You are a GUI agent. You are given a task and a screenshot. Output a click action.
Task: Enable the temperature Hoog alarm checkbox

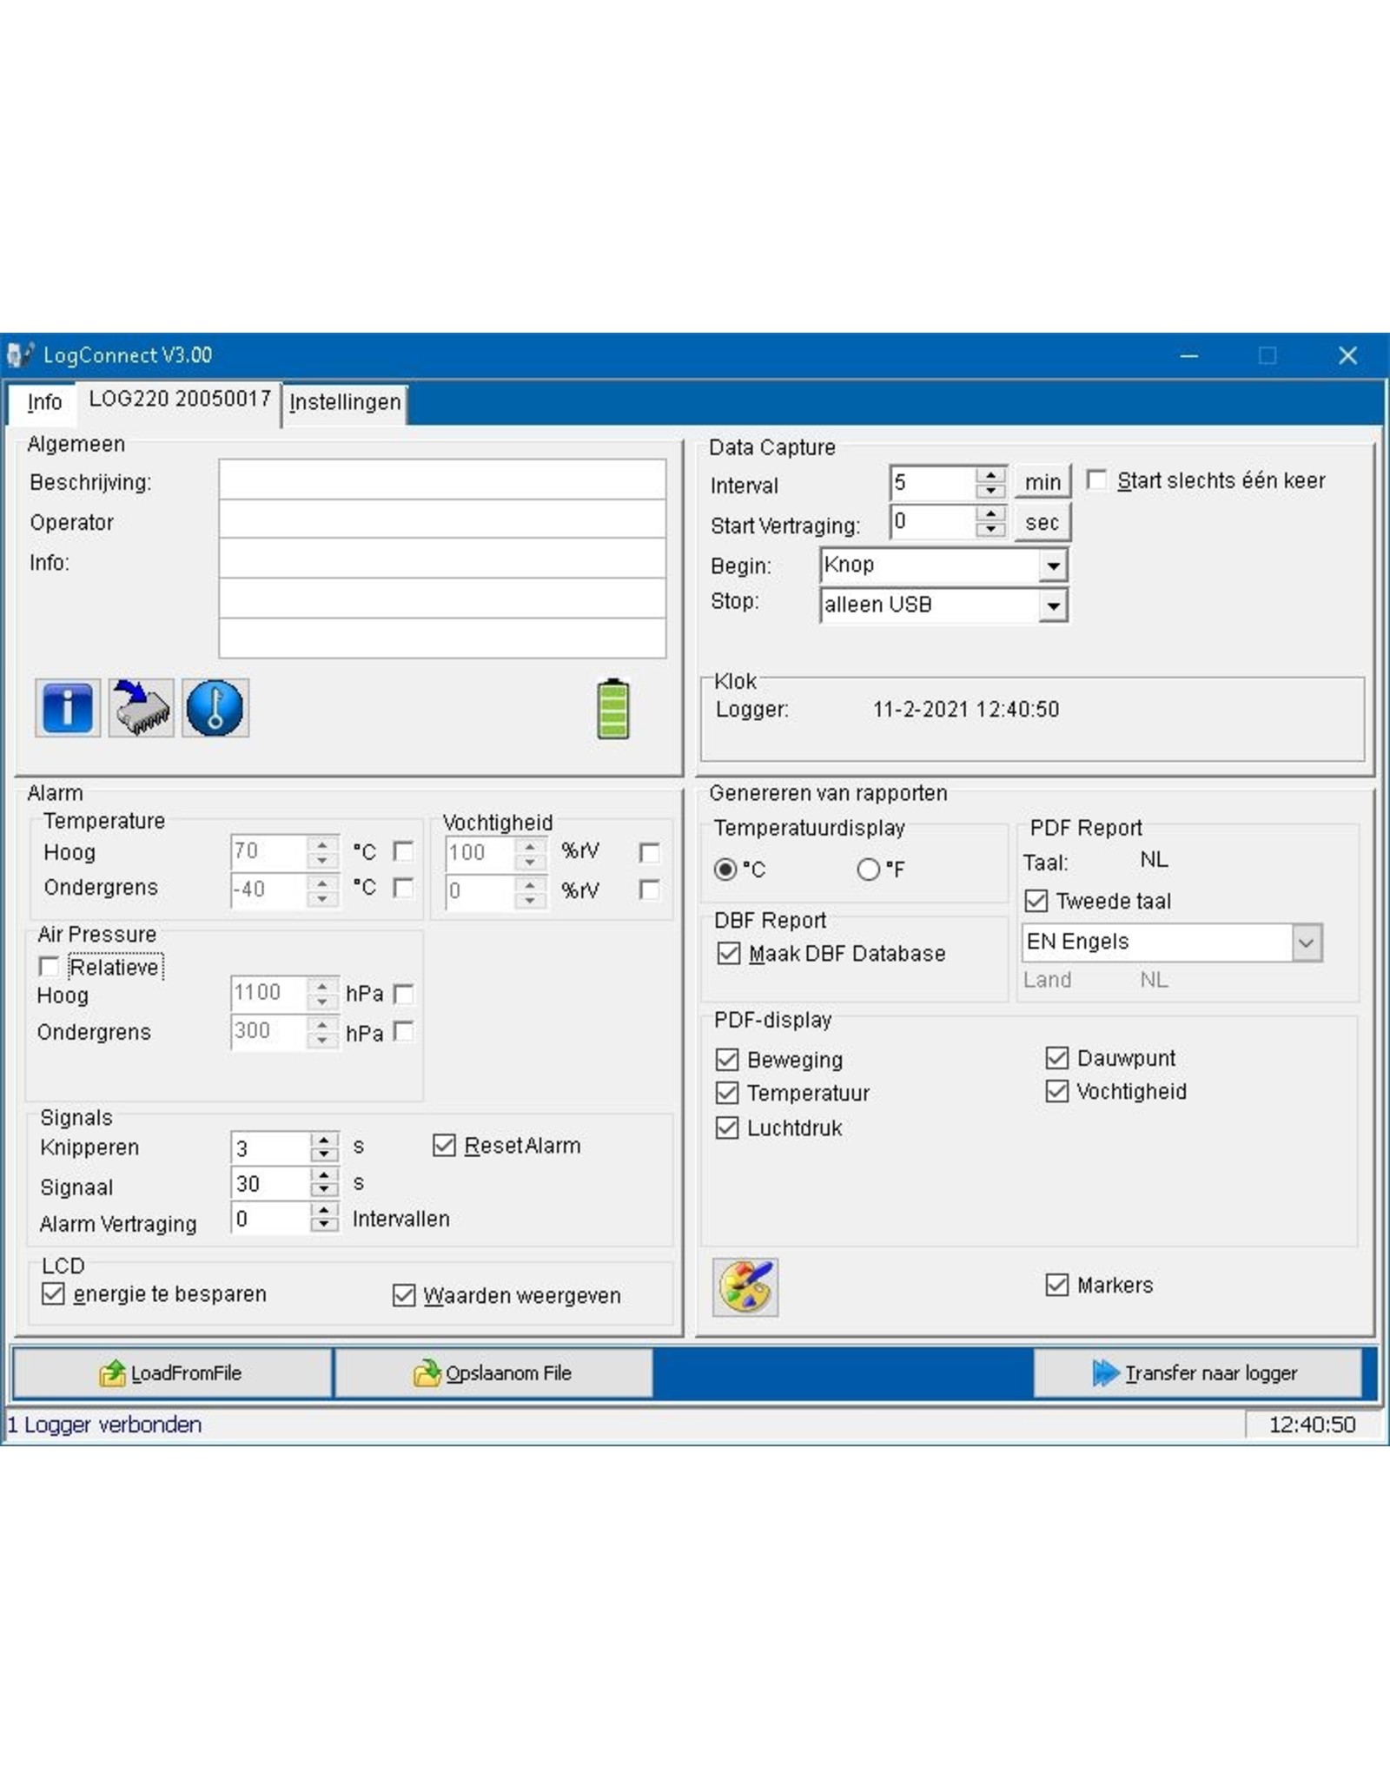coord(403,850)
